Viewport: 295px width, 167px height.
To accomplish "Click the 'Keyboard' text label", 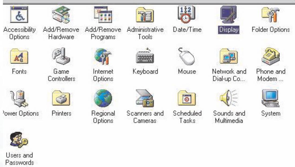I will [145, 72].
